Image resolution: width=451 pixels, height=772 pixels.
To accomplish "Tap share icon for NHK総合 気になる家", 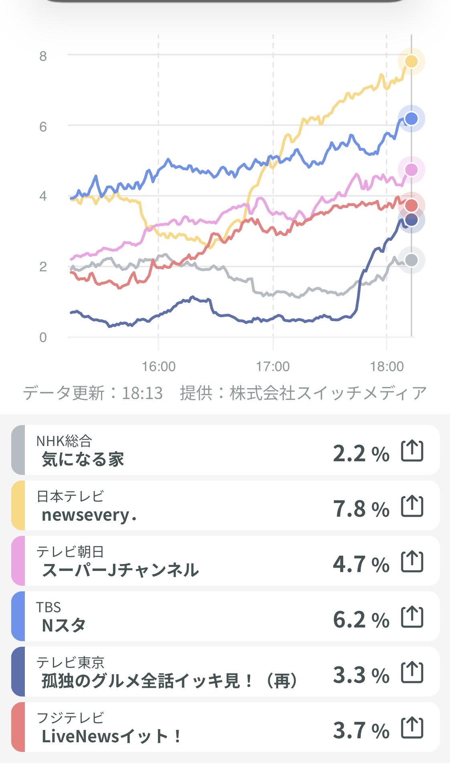I will (412, 450).
